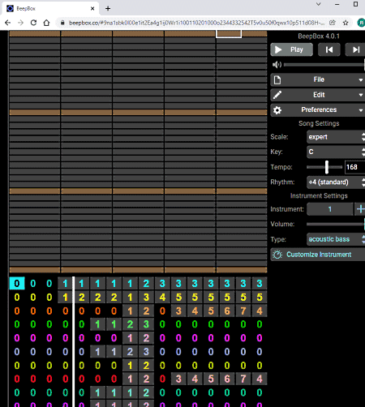Image resolution: width=365 pixels, height=407 pixels.
Task: Open the Preferences menu
Action: [318, 110]
